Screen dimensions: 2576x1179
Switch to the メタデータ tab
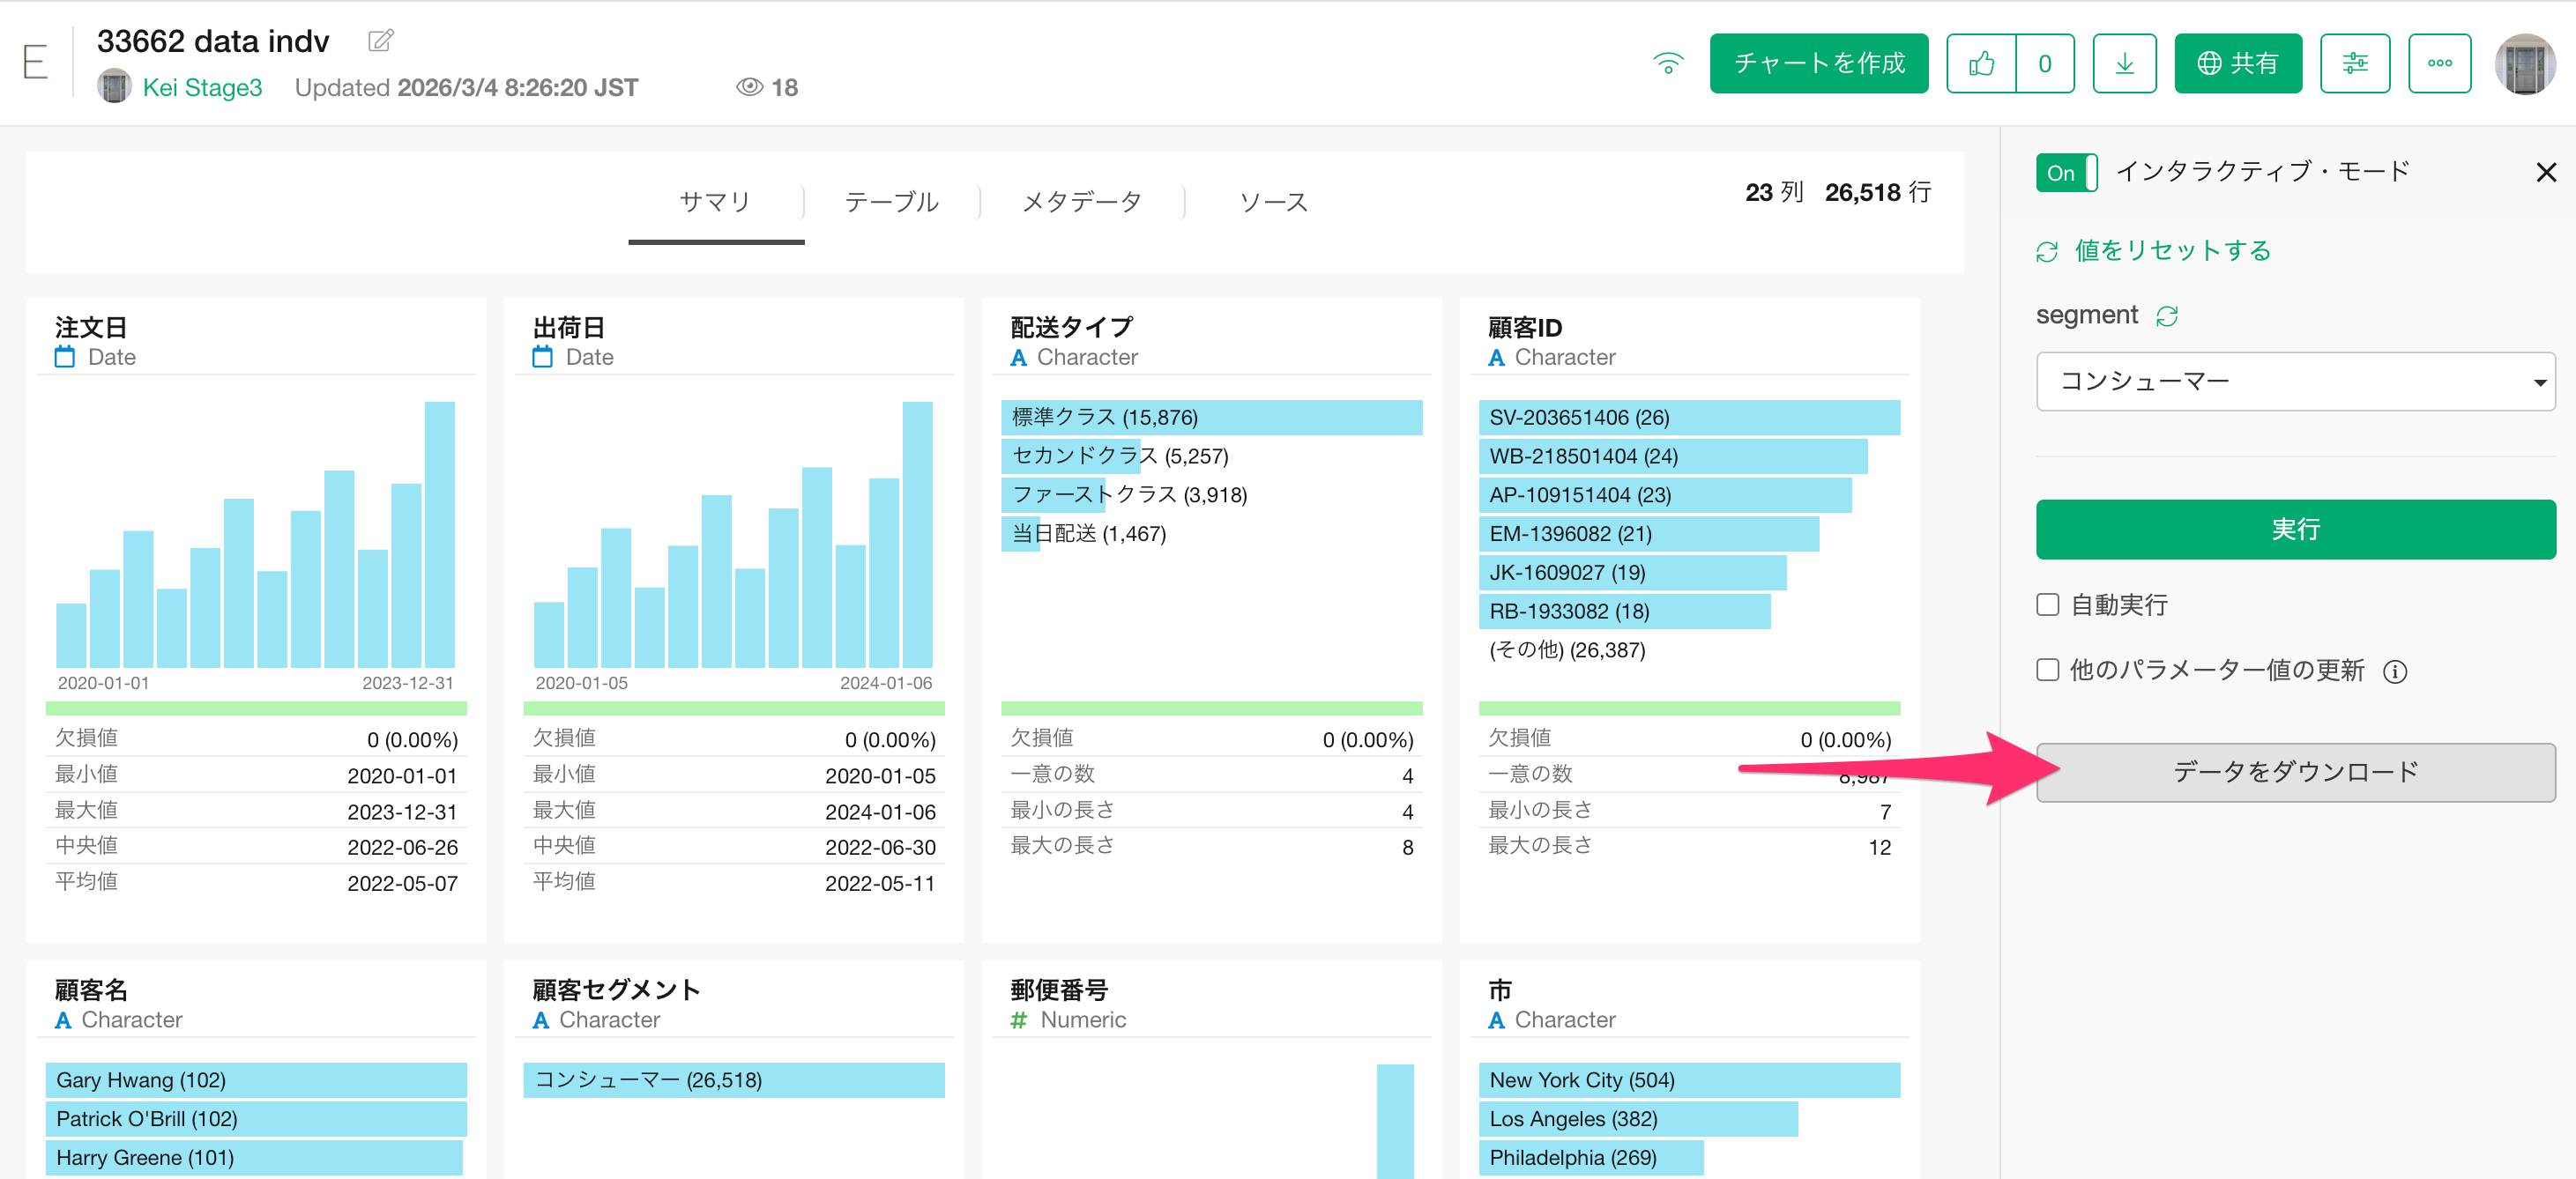1081,202
